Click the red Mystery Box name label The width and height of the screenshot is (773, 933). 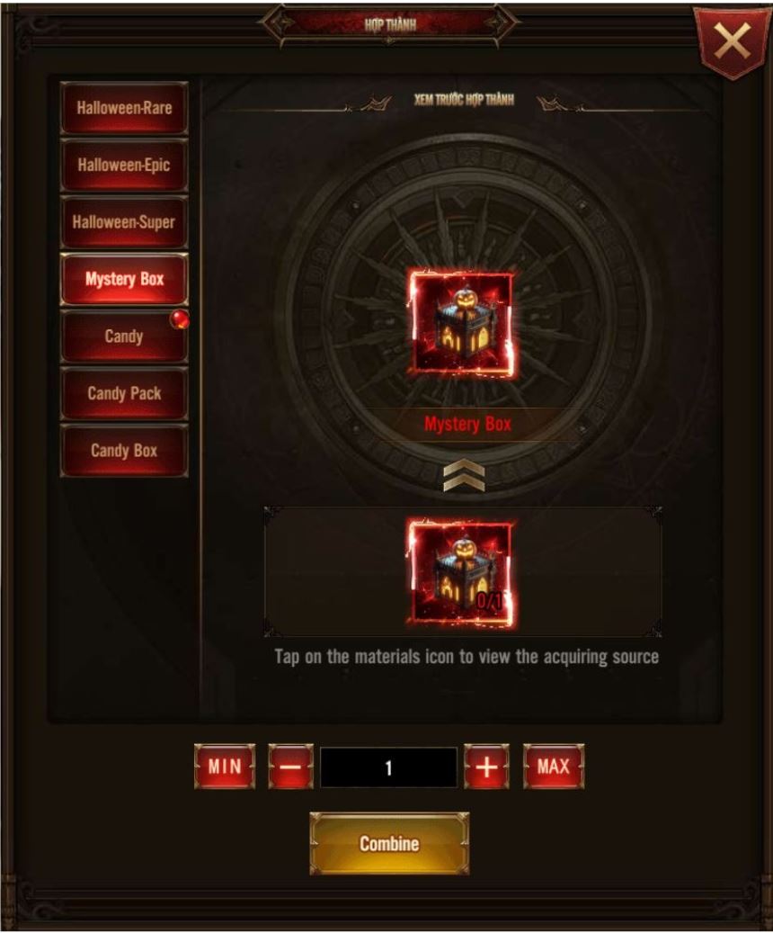coord(467,425)
